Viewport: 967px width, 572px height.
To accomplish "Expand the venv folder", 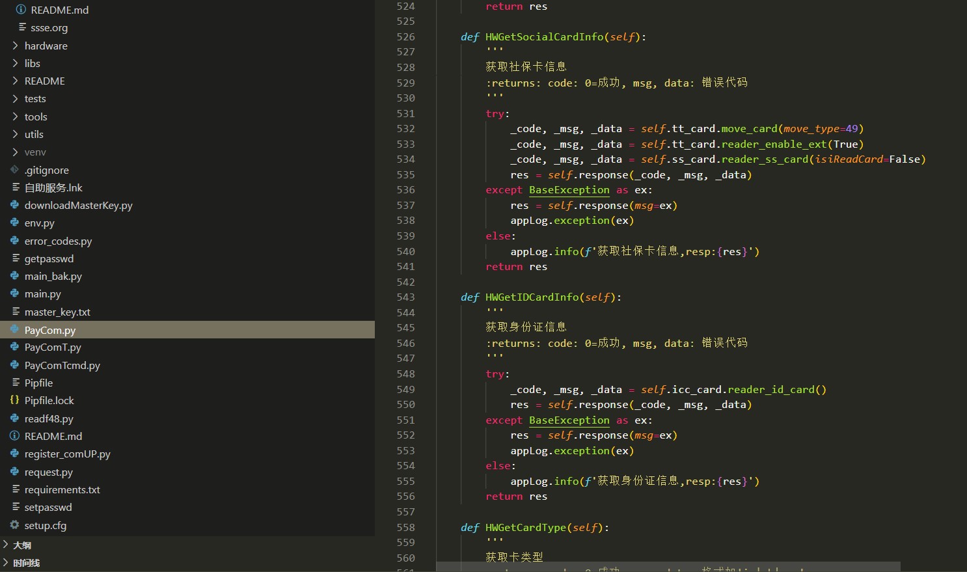I will (x=15, y=152).
